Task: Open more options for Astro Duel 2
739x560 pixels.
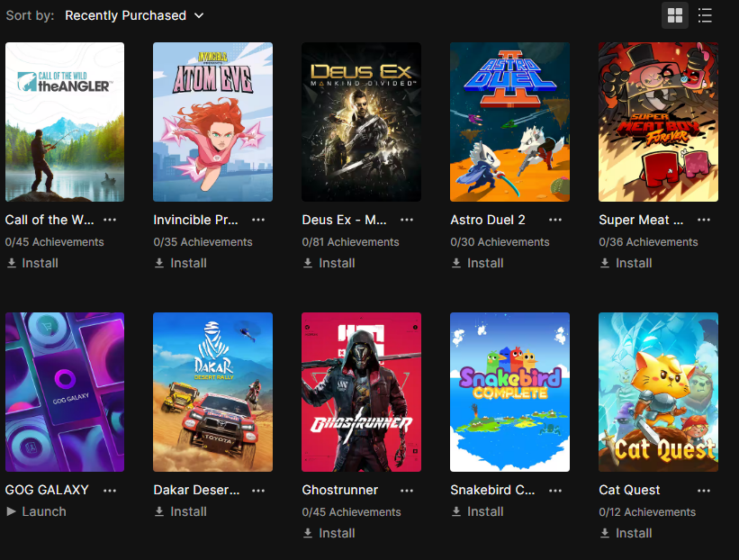Action: (555, 220)
